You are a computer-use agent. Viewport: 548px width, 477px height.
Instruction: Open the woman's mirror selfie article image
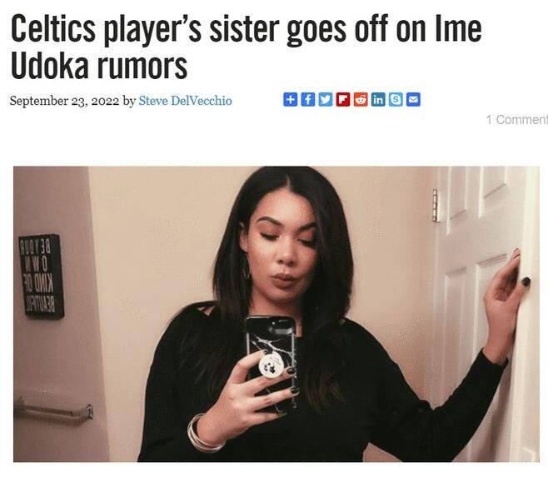[276, 314]
